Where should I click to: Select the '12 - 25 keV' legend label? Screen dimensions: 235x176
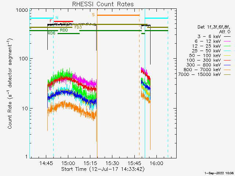(x=206, y=46)
